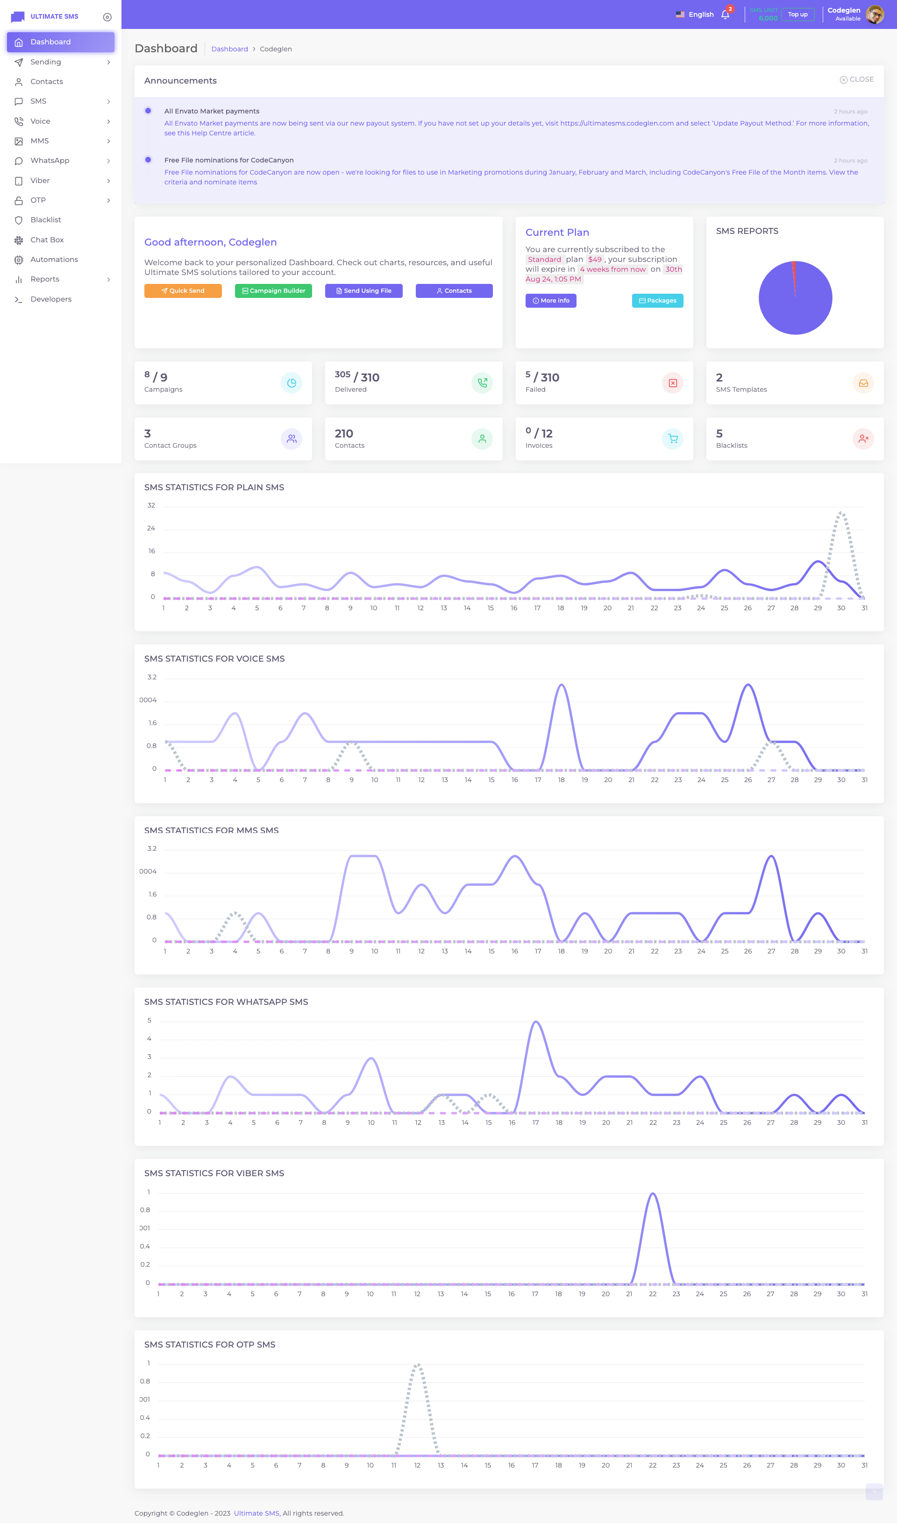Open the Codeglen user avatar

874,14
